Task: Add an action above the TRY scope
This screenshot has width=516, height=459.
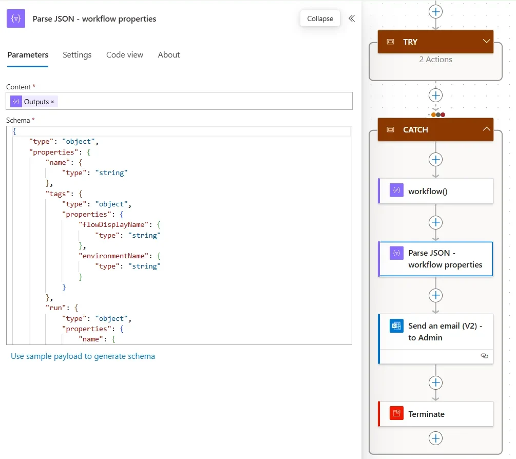Action: 435,12
